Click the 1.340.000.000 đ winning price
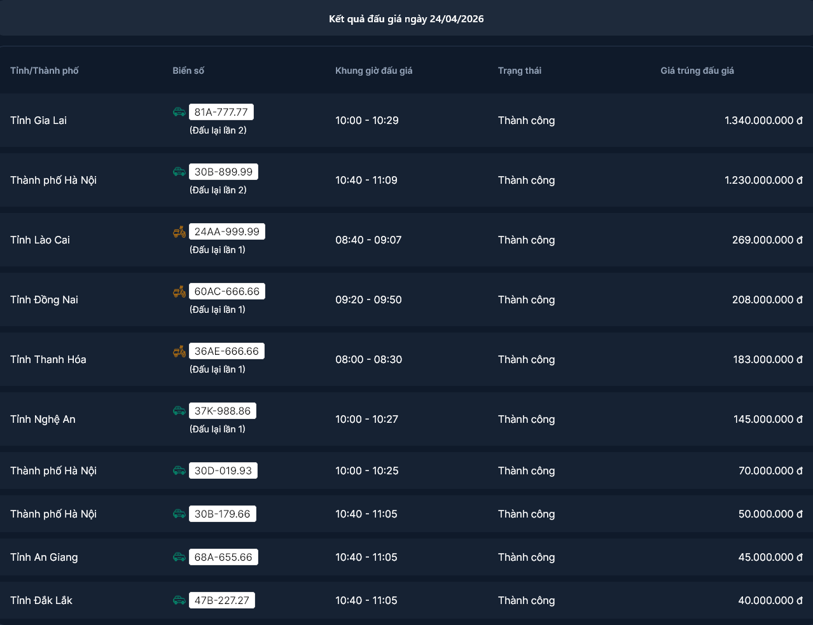The height and width of the screenshot is (625, 813). [x=763, y=120]
